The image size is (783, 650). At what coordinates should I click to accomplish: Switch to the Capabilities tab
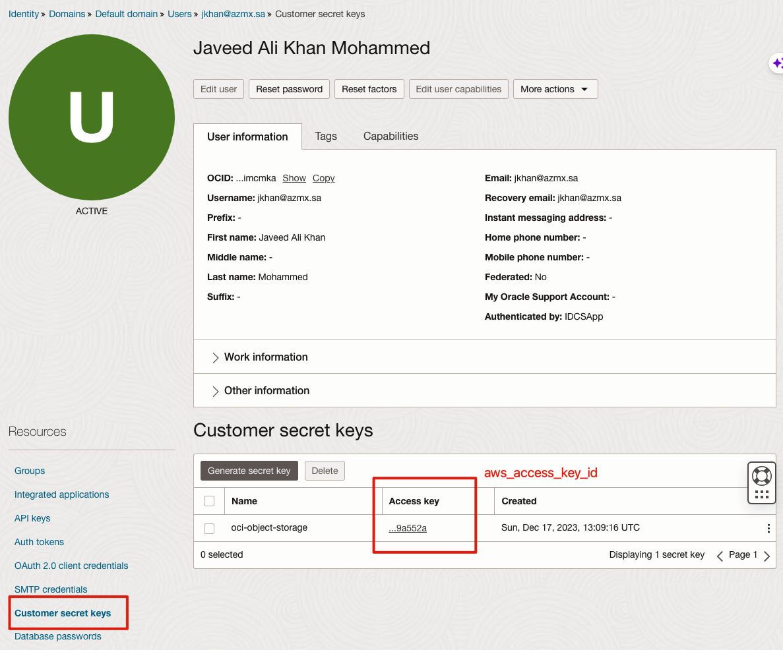391,136
